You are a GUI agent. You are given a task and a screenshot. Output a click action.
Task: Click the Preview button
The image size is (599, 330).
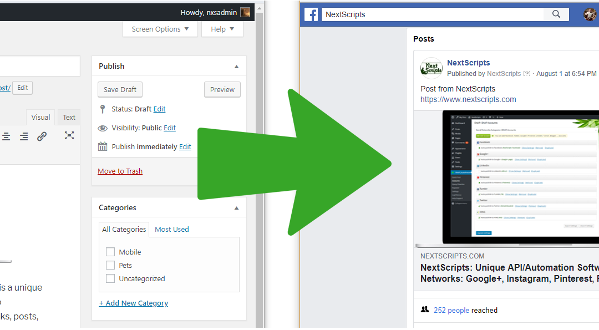click(222, 89)
